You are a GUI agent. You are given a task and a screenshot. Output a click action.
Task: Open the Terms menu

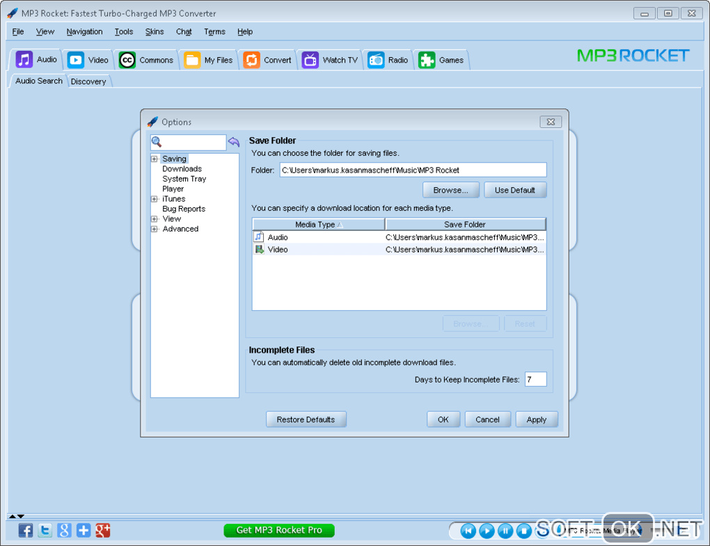pos(214,32)
